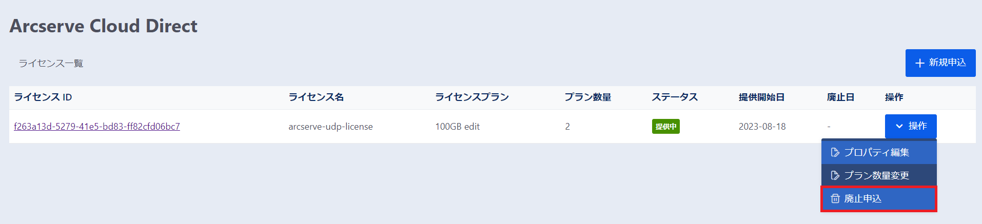Viewport: 982px width, 224px height.
Task: Click the ライセンス名 column header
Action: tap(316, 97)
